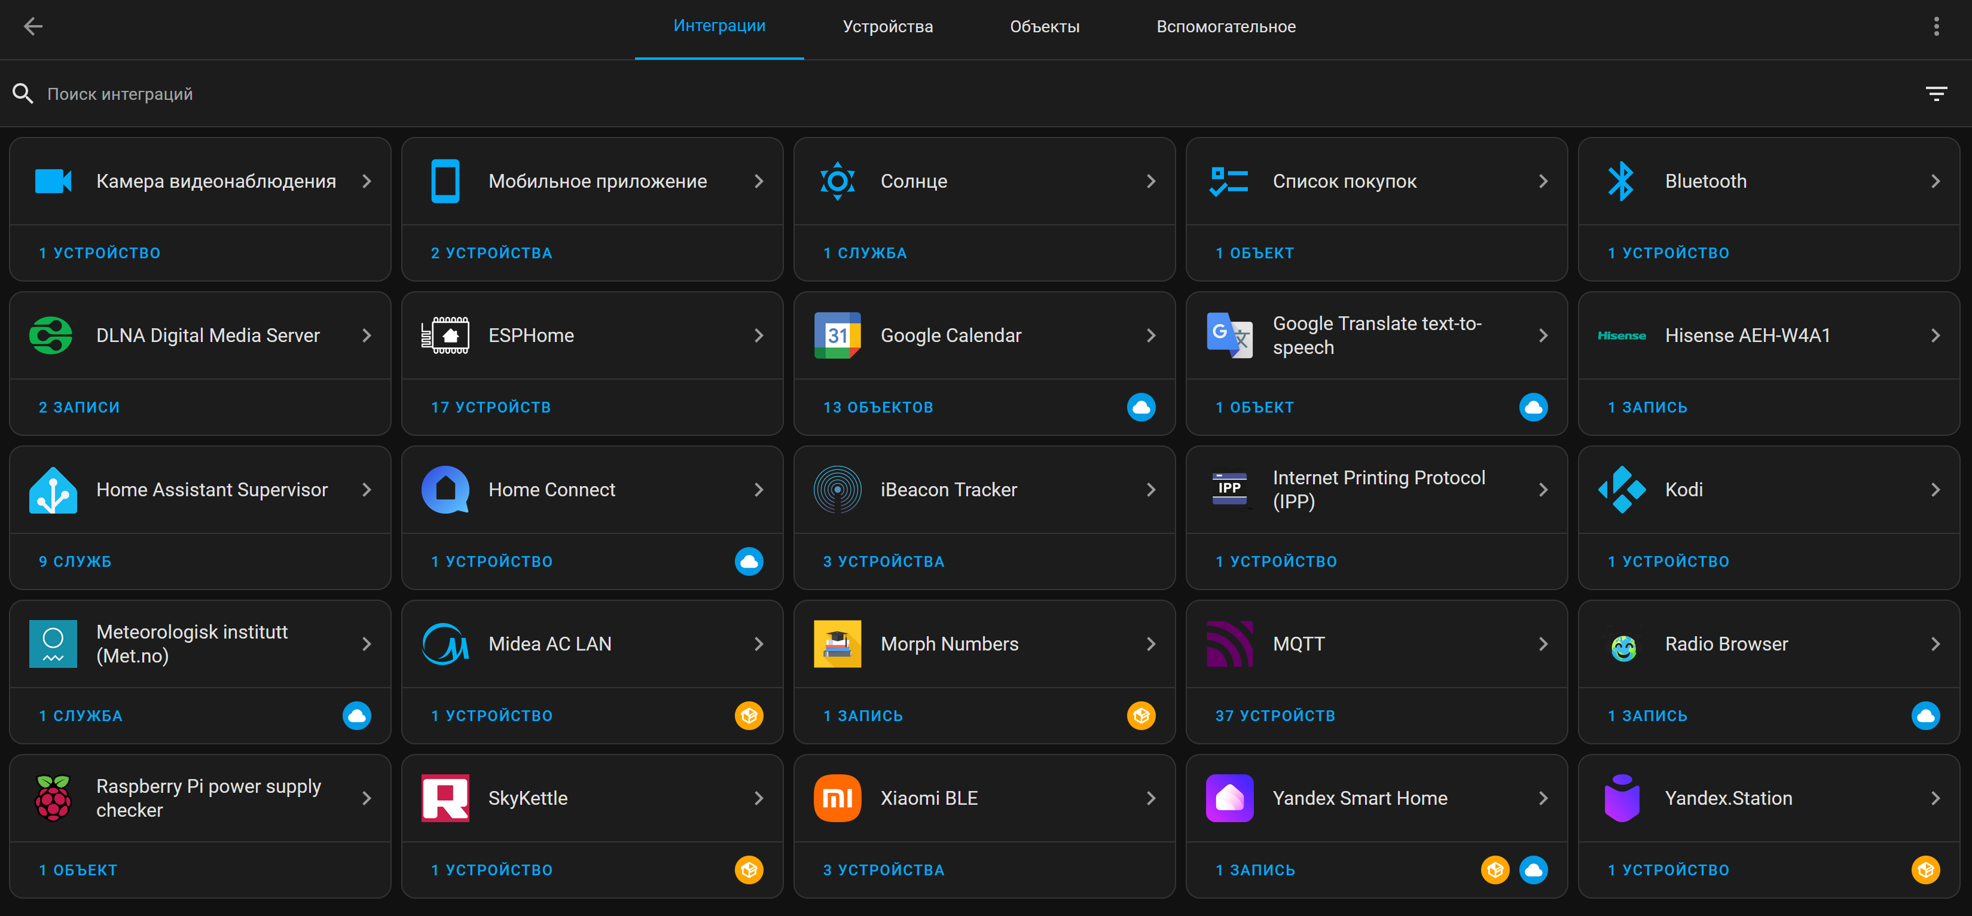
Task: Open 2 записи DLNA link
Action: (79, 407)
